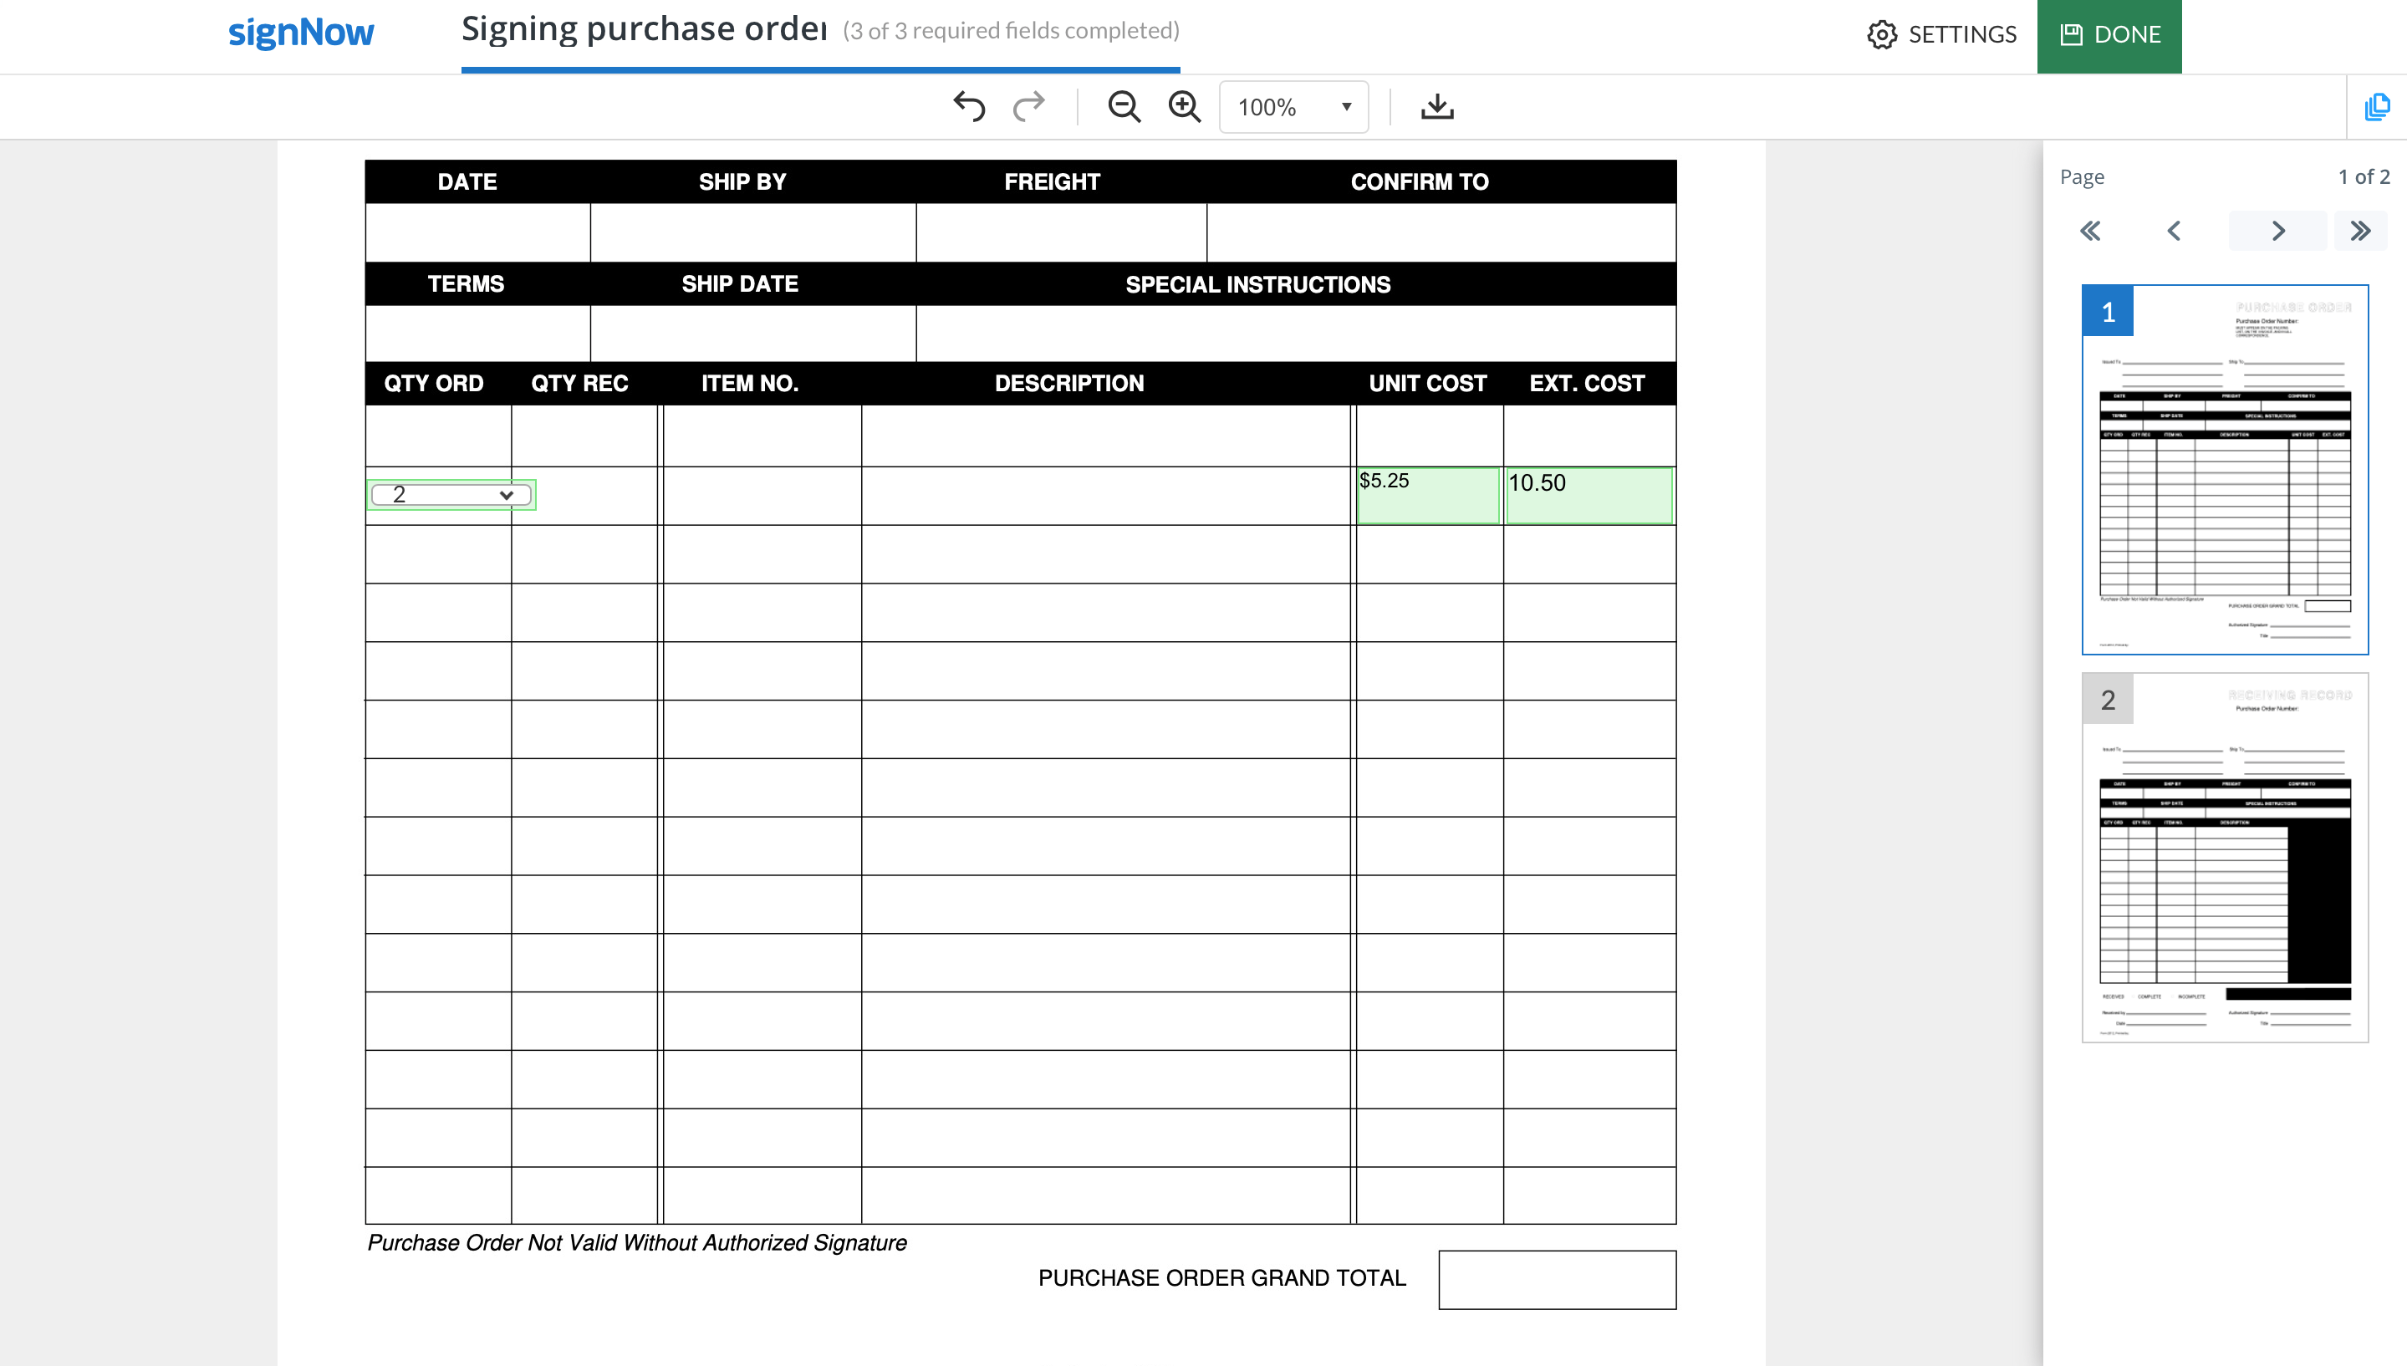Click the green DONE button
Viewport: 2407px width, 1366px height.
pyautogui.click(x=2109, y=35)
